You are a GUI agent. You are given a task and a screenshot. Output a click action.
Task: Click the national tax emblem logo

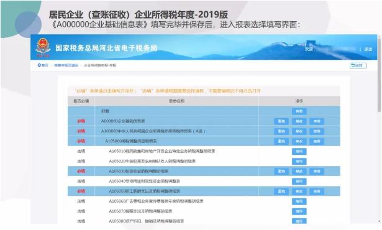click(x=43, y=47)
